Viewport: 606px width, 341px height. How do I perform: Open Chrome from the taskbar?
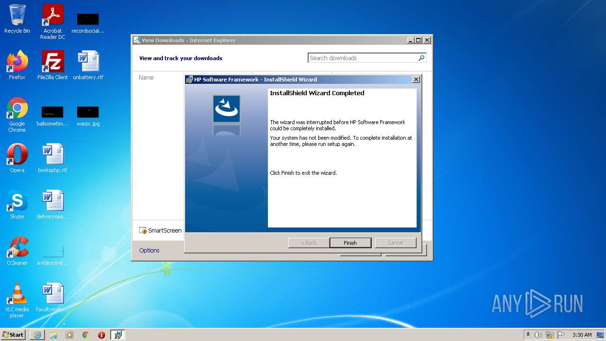coord(86,335)
